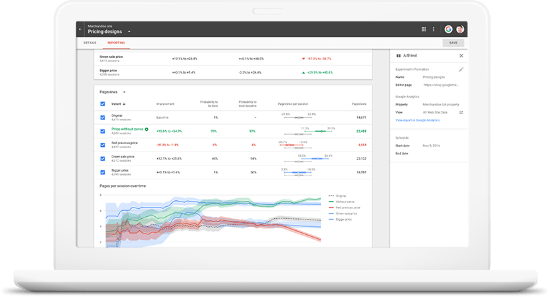Click the back arrow in header
The height and width of the screenshot is (297, 549).
click(80, 29)
